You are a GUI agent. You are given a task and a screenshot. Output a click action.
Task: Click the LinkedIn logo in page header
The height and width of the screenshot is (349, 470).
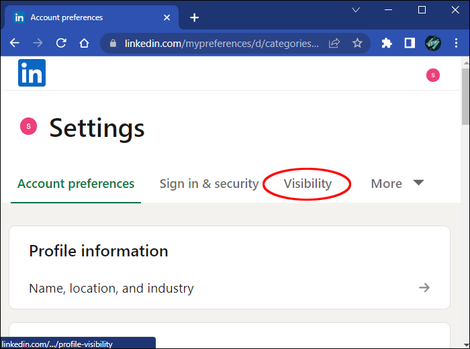click(x=32, y=72)
